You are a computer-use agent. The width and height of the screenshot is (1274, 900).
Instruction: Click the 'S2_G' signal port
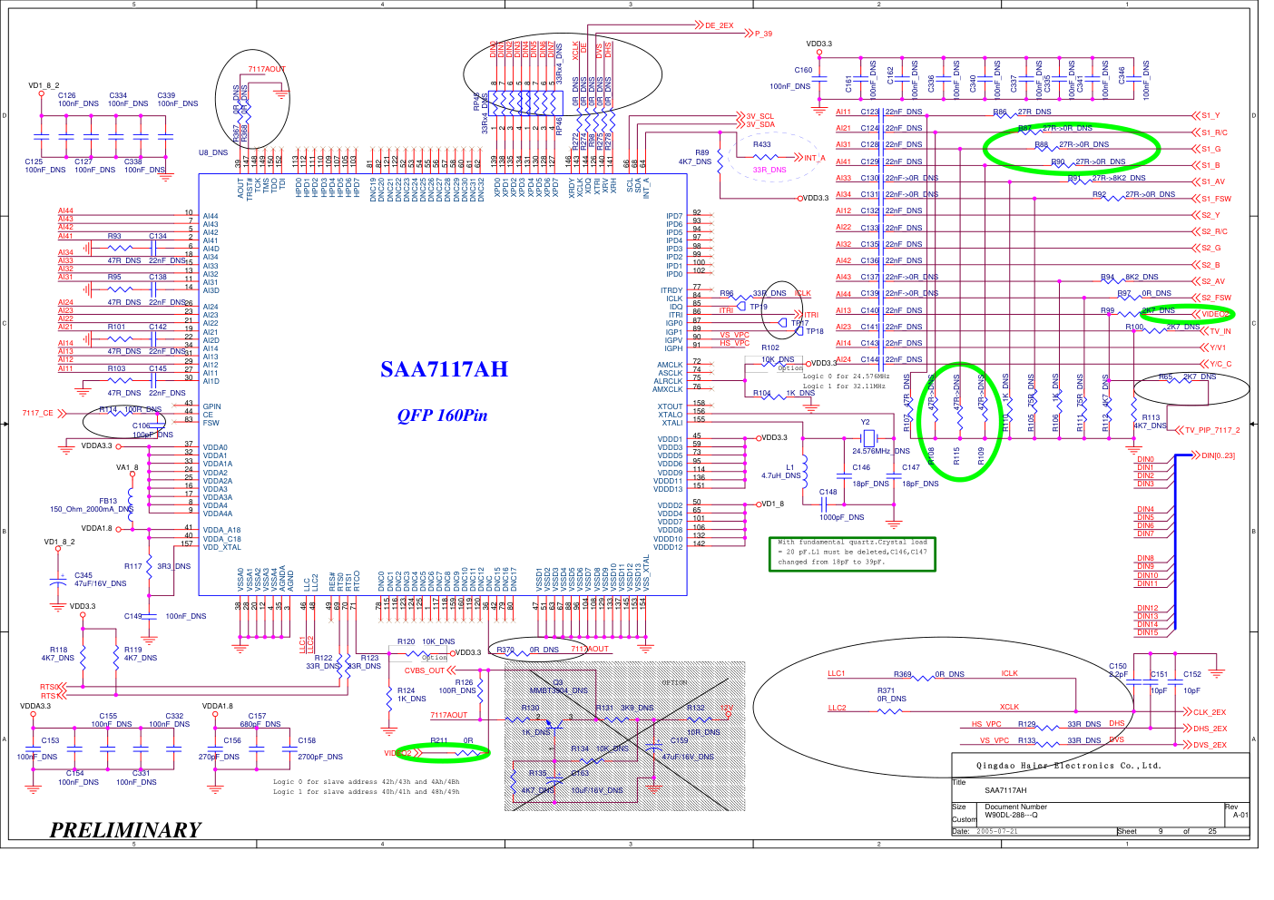(1211, 248)
